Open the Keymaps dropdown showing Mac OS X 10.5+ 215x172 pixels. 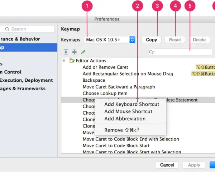click(x=110, y=40)
